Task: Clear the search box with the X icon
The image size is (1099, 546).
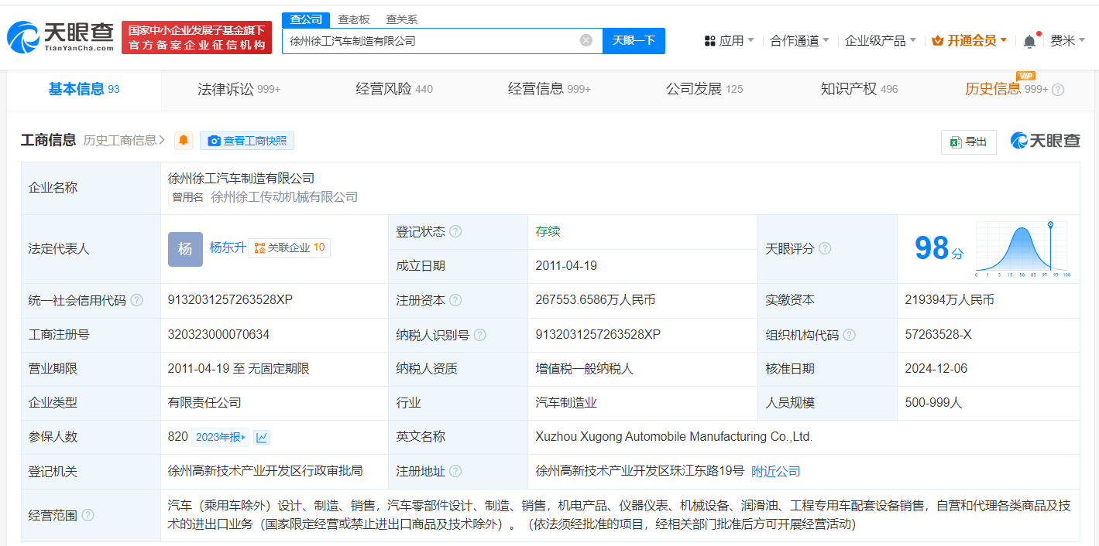Action: [x=586, y=40]
